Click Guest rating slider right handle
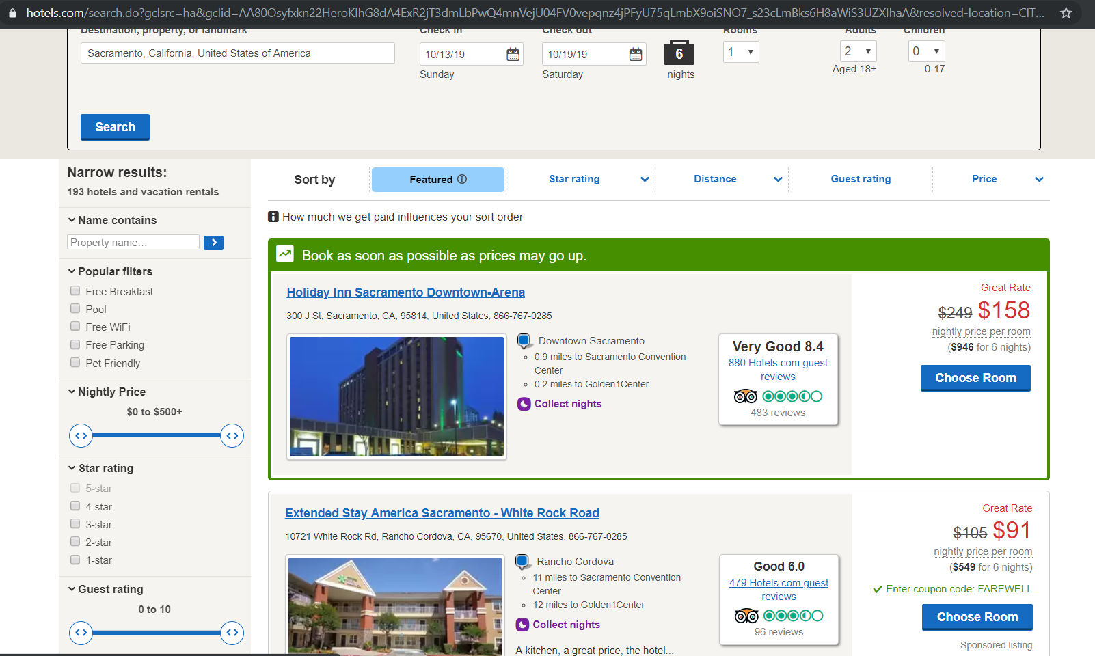 [232, 633]
